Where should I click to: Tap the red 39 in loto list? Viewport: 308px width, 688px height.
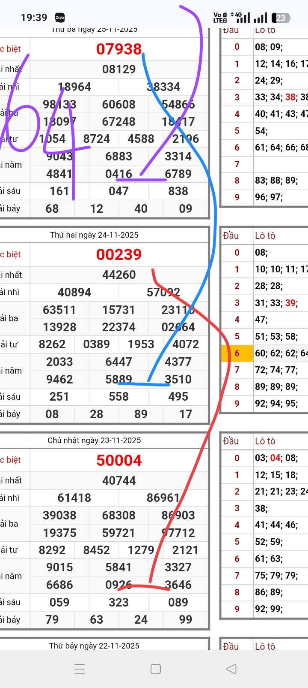tap(290, 303)
